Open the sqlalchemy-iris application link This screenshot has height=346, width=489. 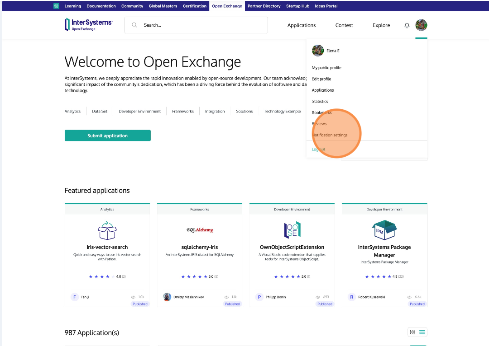(x=200, y=247)
